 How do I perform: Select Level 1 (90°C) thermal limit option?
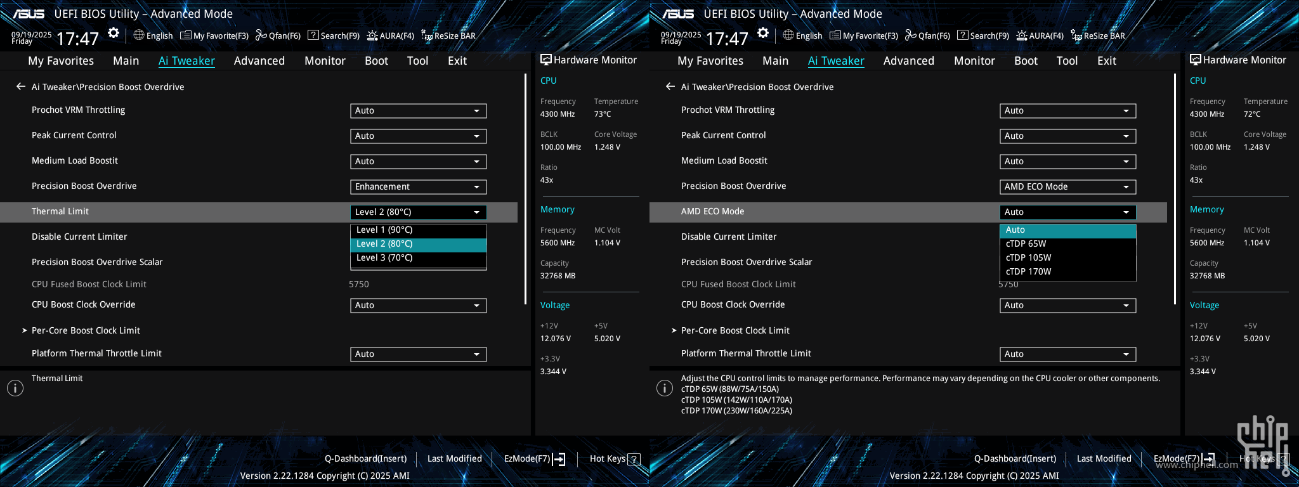[x=419, y=230]
